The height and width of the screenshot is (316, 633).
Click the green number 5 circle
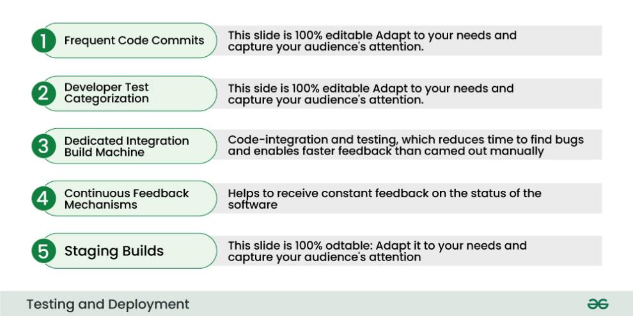43,251
